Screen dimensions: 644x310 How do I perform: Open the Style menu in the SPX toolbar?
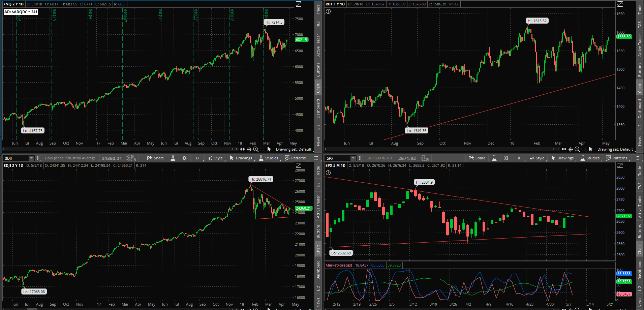point(537,158)
